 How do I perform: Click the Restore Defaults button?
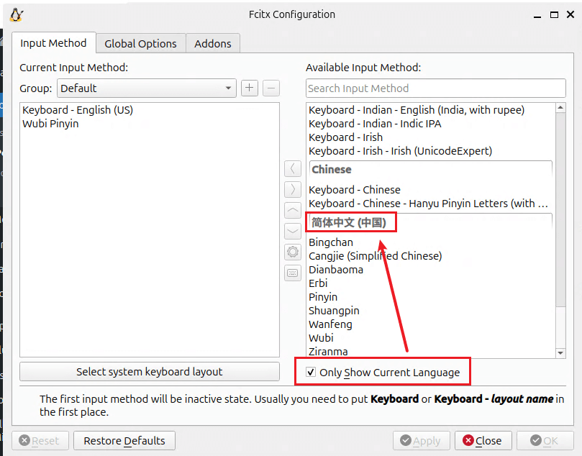[x=124, y=441]
